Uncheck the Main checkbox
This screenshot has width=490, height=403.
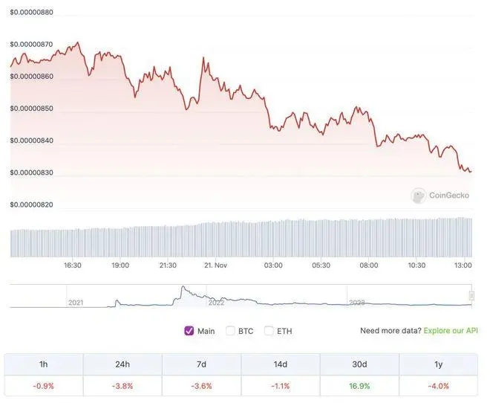point(189,331)
